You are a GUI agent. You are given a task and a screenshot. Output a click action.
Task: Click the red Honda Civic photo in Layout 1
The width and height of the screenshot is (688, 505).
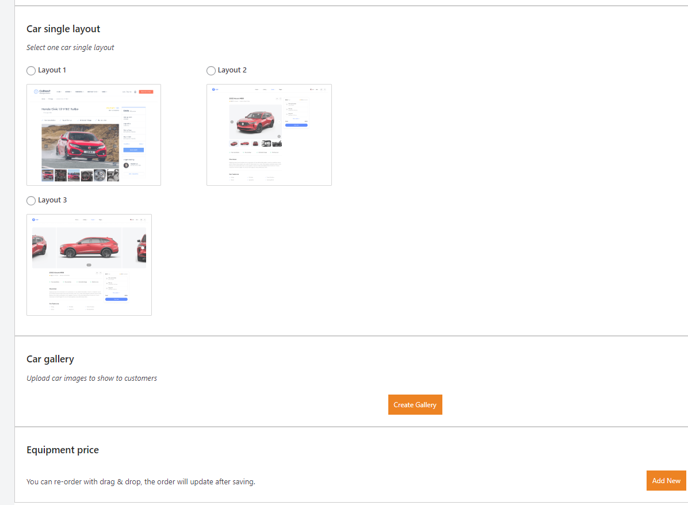point(80,146)
